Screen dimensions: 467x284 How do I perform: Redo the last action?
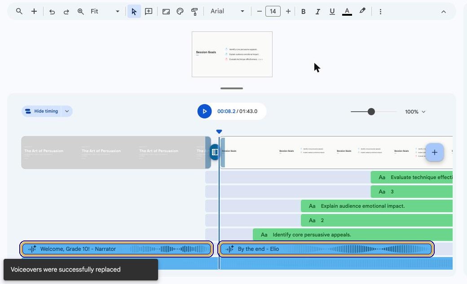pos(66,12)
